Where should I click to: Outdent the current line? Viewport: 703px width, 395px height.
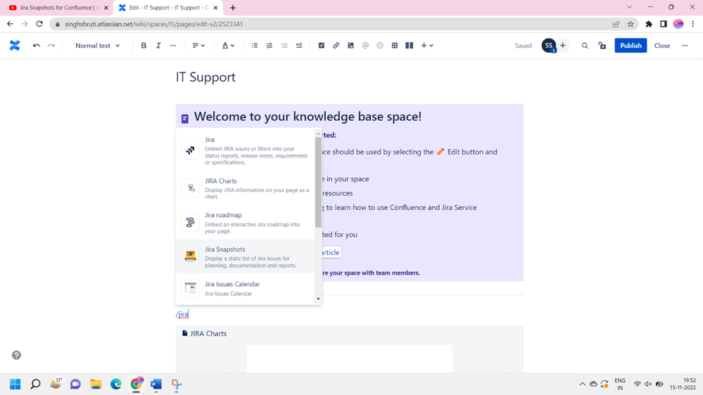pos(284,45)
